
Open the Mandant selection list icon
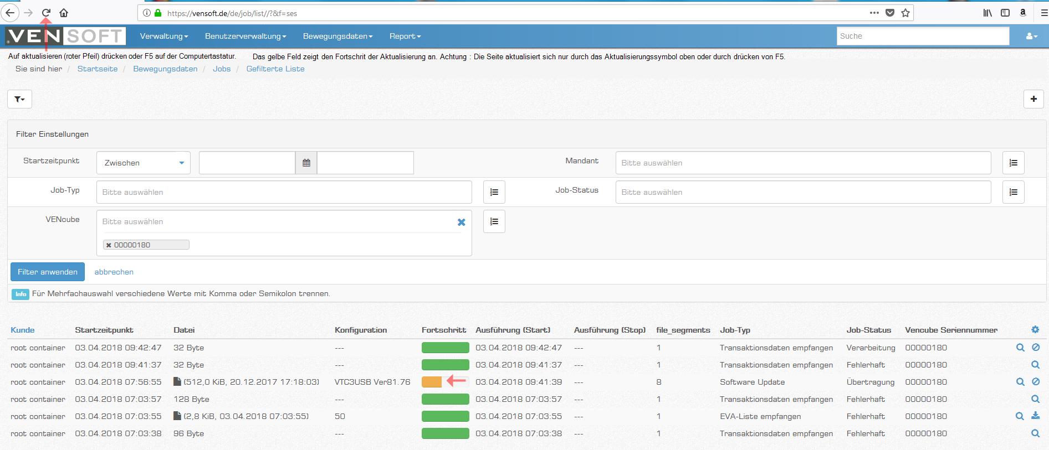click(x=1013, y=163)
